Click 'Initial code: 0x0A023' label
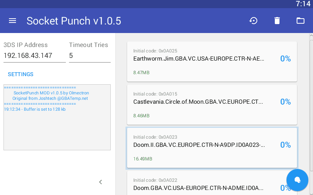This screenshot has width=313, height=195. (155, 137)
